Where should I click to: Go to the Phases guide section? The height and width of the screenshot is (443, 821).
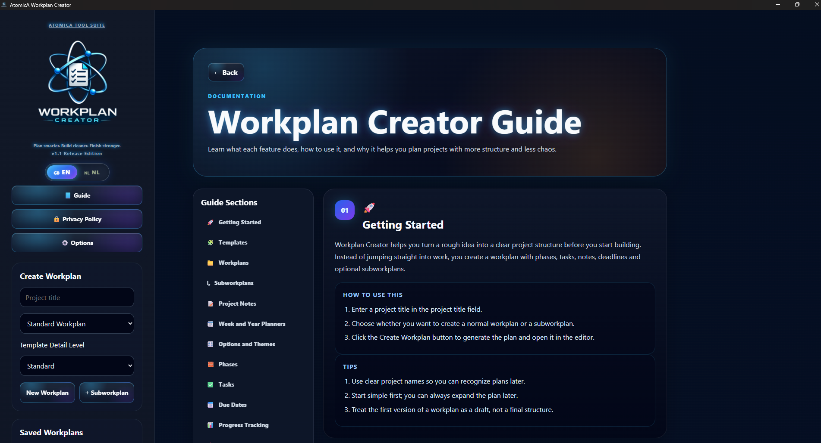(253, 365)
